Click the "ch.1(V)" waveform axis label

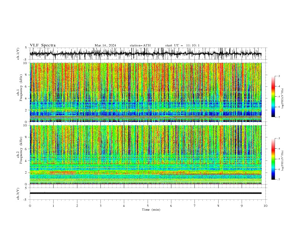18,54
